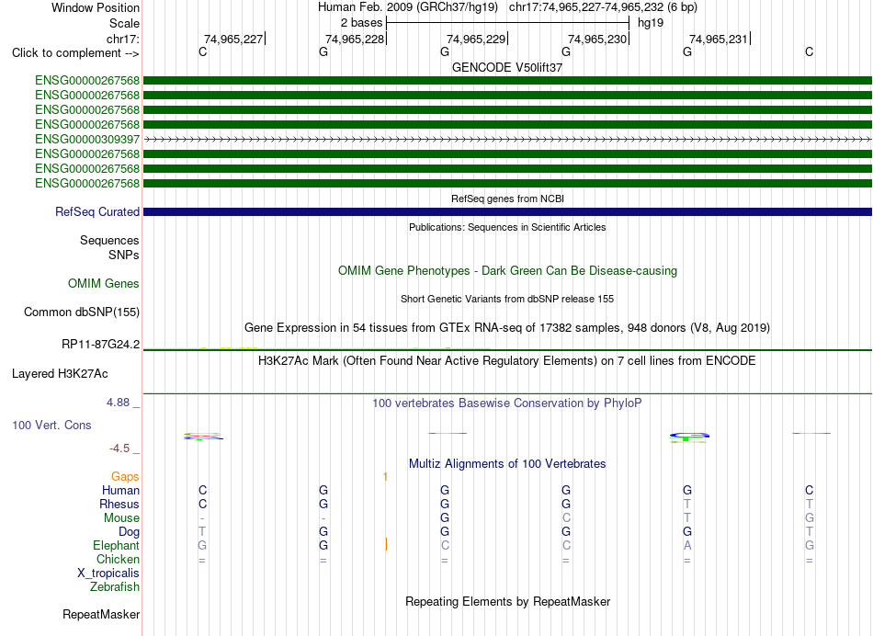Click the GTEx Gene Expression title
Screen dimensions: 873x636
[507, 327]
